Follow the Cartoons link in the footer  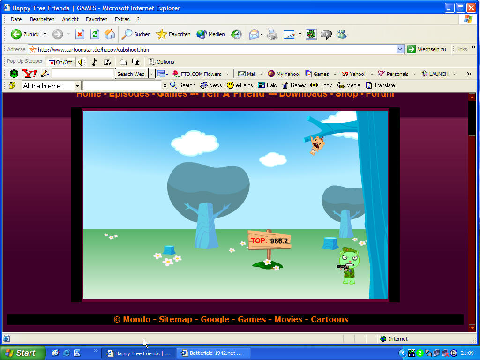(x=330, y=319)
